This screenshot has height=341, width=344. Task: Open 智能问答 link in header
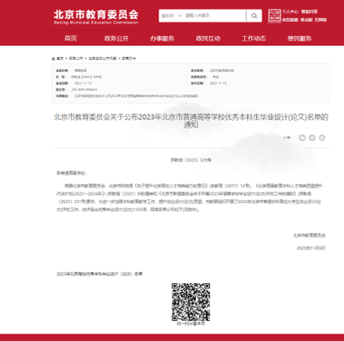point(309,12)
